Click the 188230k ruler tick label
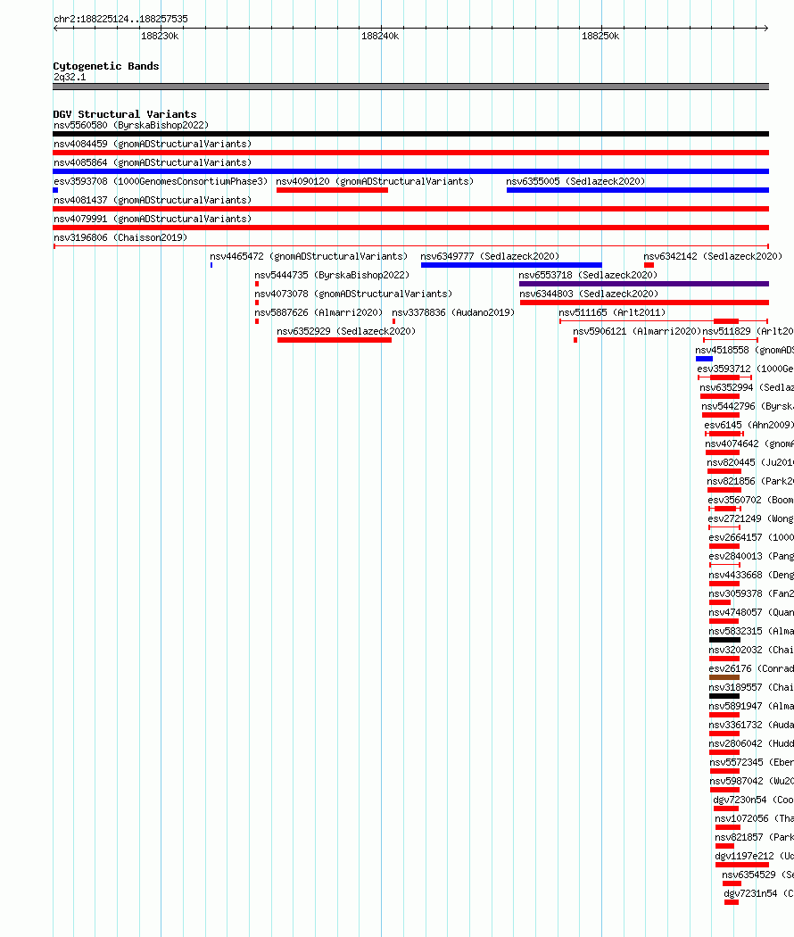The image size is (794, 937). point(160,36)
